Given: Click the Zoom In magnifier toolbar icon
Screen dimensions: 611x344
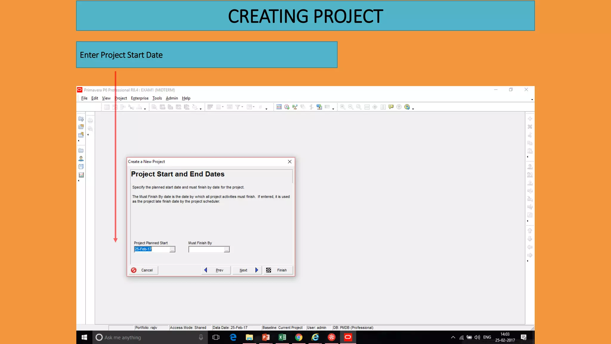Looking at the screenshot, I should coord(342,107).
